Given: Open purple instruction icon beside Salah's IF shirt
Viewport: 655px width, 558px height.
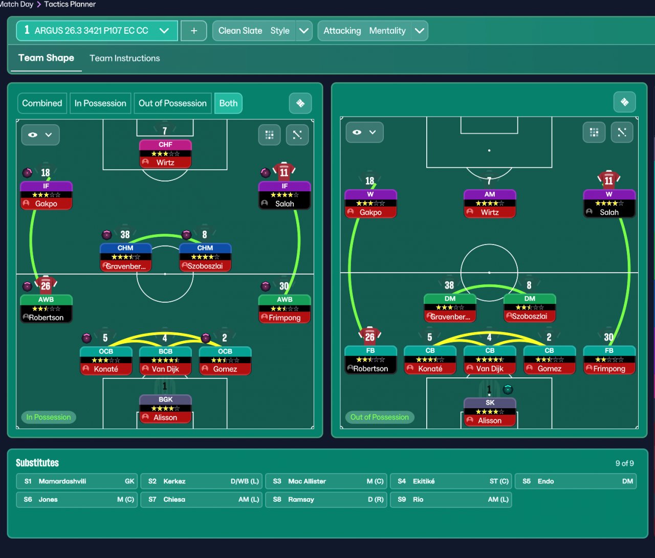Looking at the screenshot, I should (266, 173).
